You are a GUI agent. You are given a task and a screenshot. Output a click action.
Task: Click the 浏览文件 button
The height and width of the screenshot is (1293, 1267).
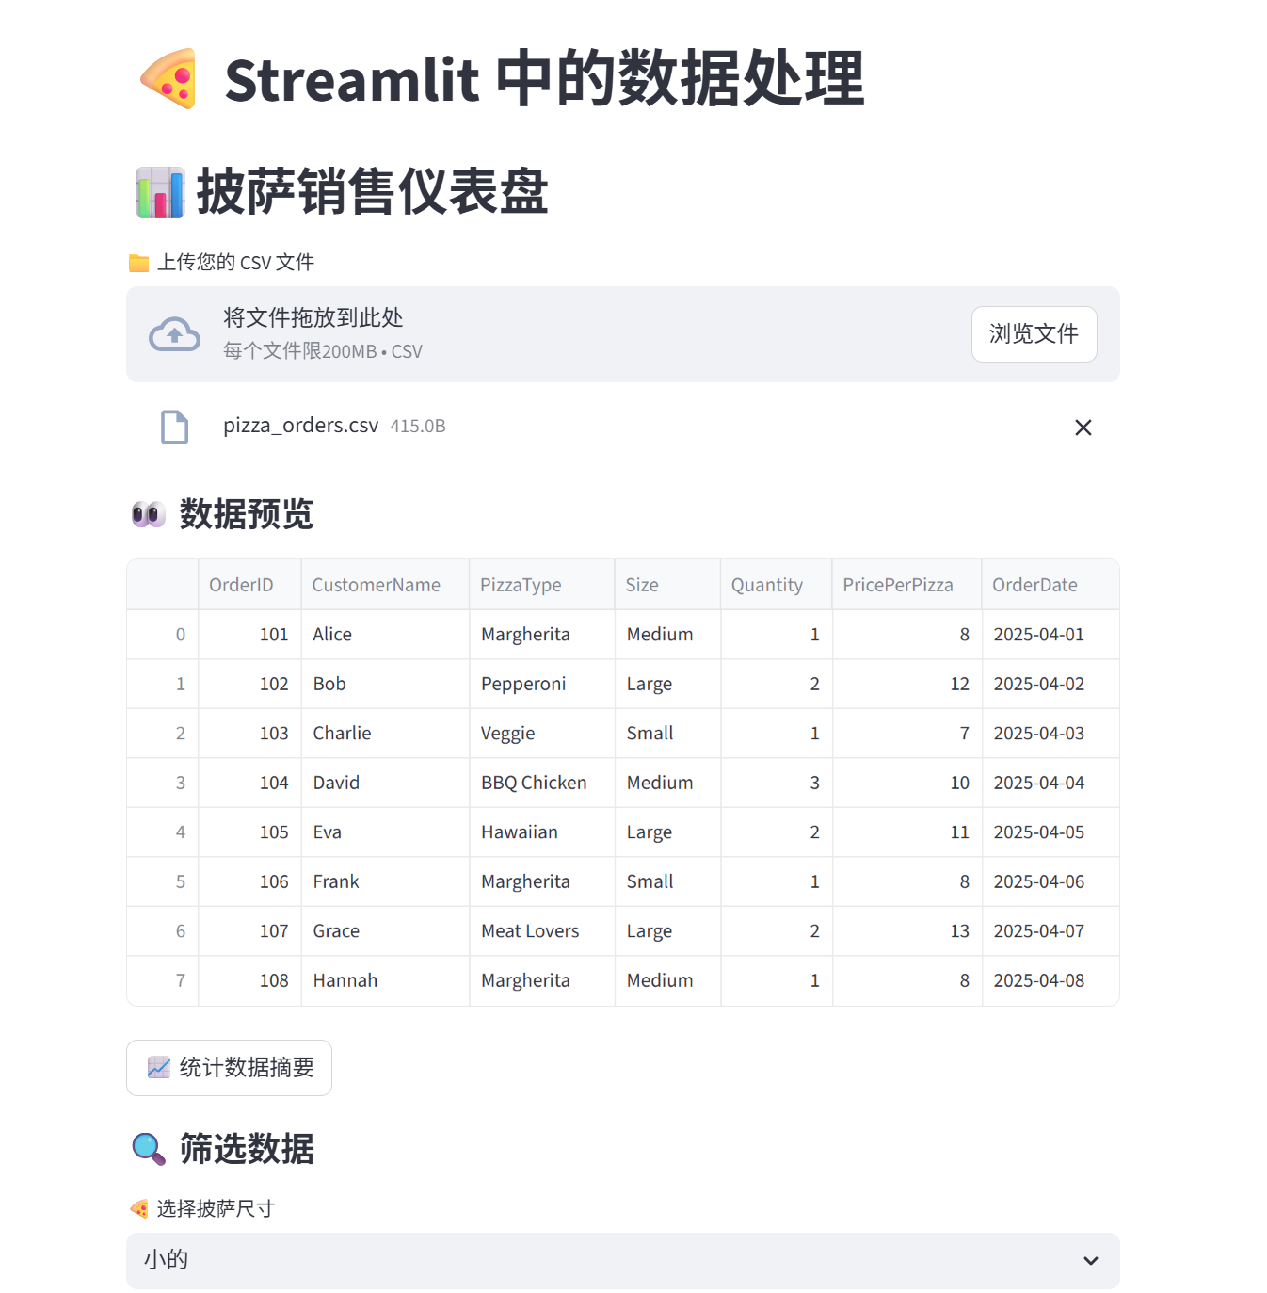coord(1034,334)
